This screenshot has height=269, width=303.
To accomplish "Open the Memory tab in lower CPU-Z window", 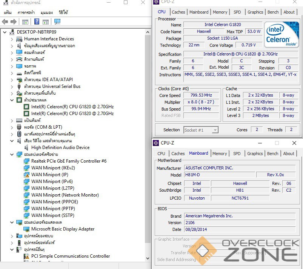I will [x=219, y=154].
